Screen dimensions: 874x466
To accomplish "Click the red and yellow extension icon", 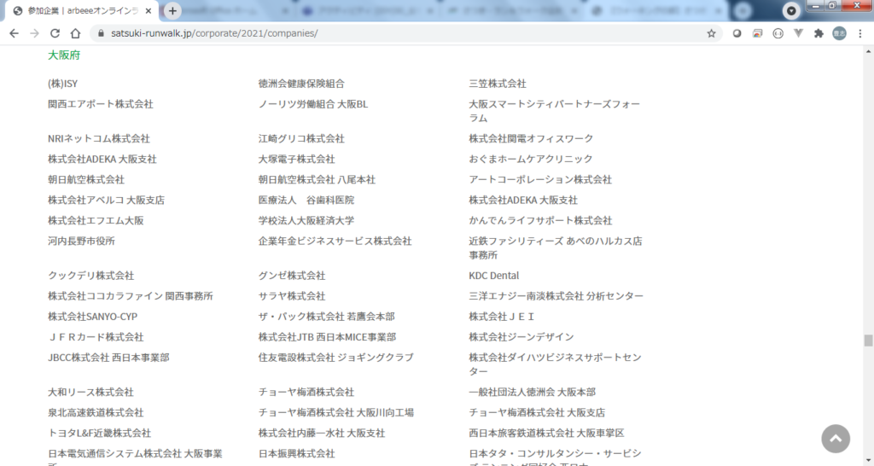I will click(x=757, y=33).
